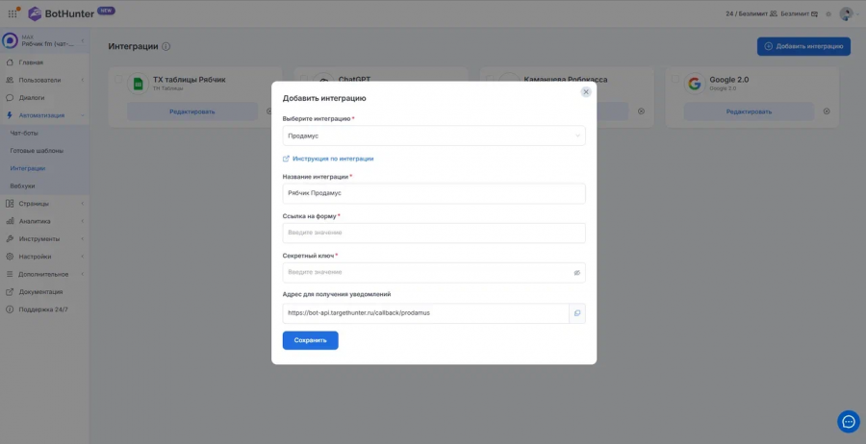Open the support chat bubble
This screenshot has width=866, height=444.
[849, 421]
